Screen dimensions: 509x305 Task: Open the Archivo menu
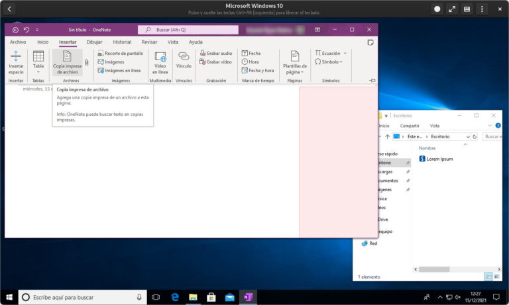(x=18, y=42)
